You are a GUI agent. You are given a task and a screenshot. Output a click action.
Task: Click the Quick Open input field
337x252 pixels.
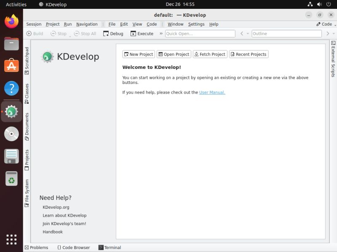click(199, 34)
